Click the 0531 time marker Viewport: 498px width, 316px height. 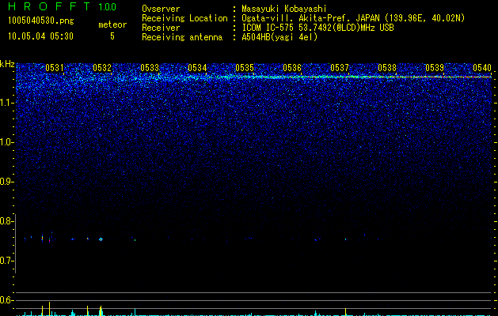[55, 67]
